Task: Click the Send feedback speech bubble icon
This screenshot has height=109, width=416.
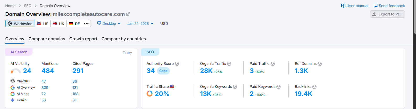Action: click(x=375, y=6)
